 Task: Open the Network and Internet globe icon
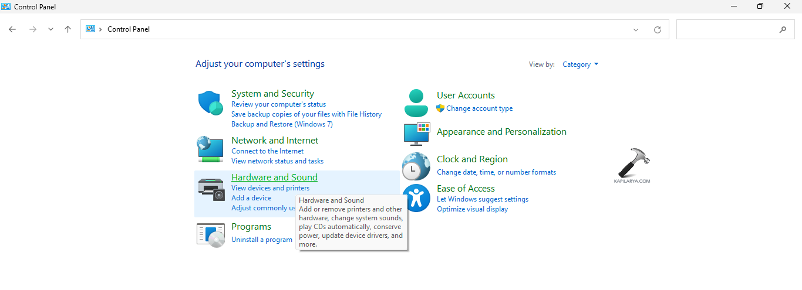click(x=210, y=149)
